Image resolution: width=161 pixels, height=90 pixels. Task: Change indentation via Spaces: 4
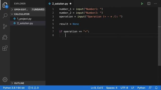[112, 88]
